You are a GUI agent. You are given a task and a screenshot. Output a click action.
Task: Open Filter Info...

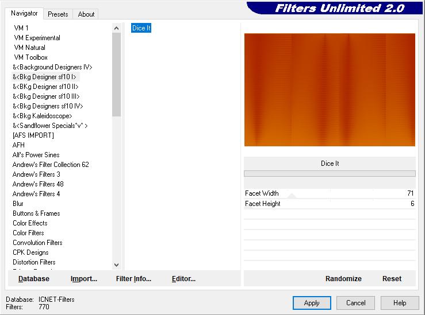[133, 278]
